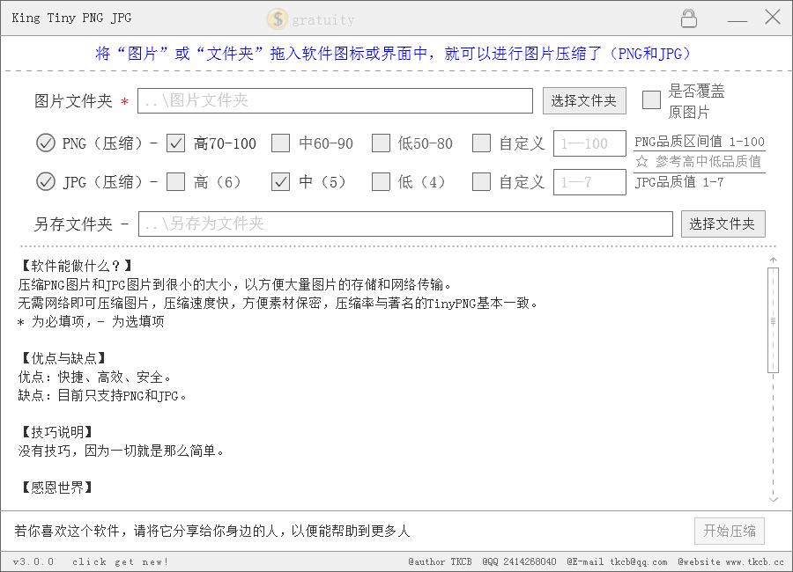The image size is (793, 572).
Task: Close the King Tiny PNG JPG window
Action: [772, 18]
